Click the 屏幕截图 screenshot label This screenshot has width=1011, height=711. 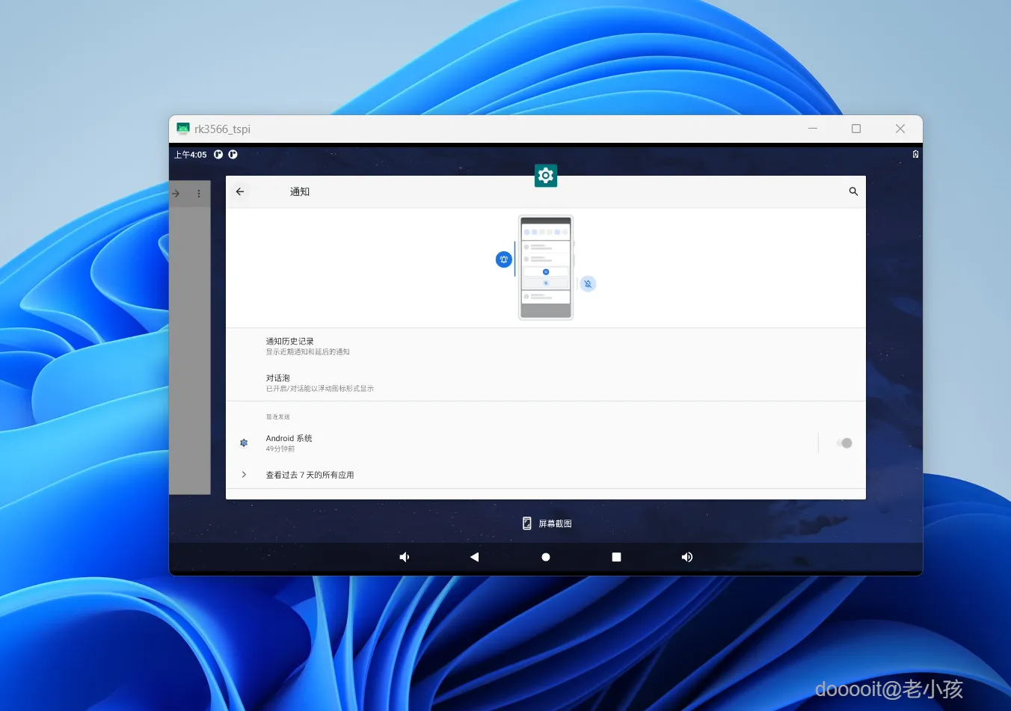tap(555, 523)
